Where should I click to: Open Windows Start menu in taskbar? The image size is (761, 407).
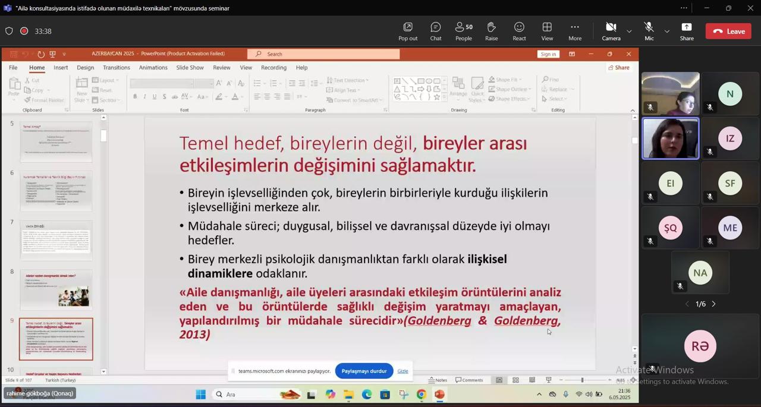200,395
